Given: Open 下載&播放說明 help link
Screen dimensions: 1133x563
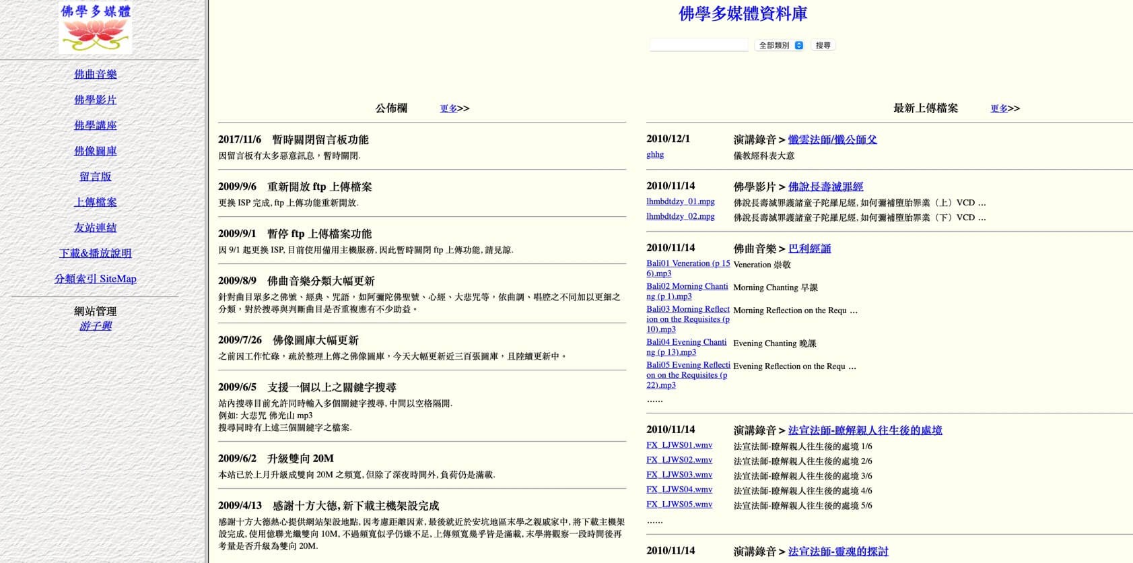Looking at the screenshot, I should click(x=96, y=253).
